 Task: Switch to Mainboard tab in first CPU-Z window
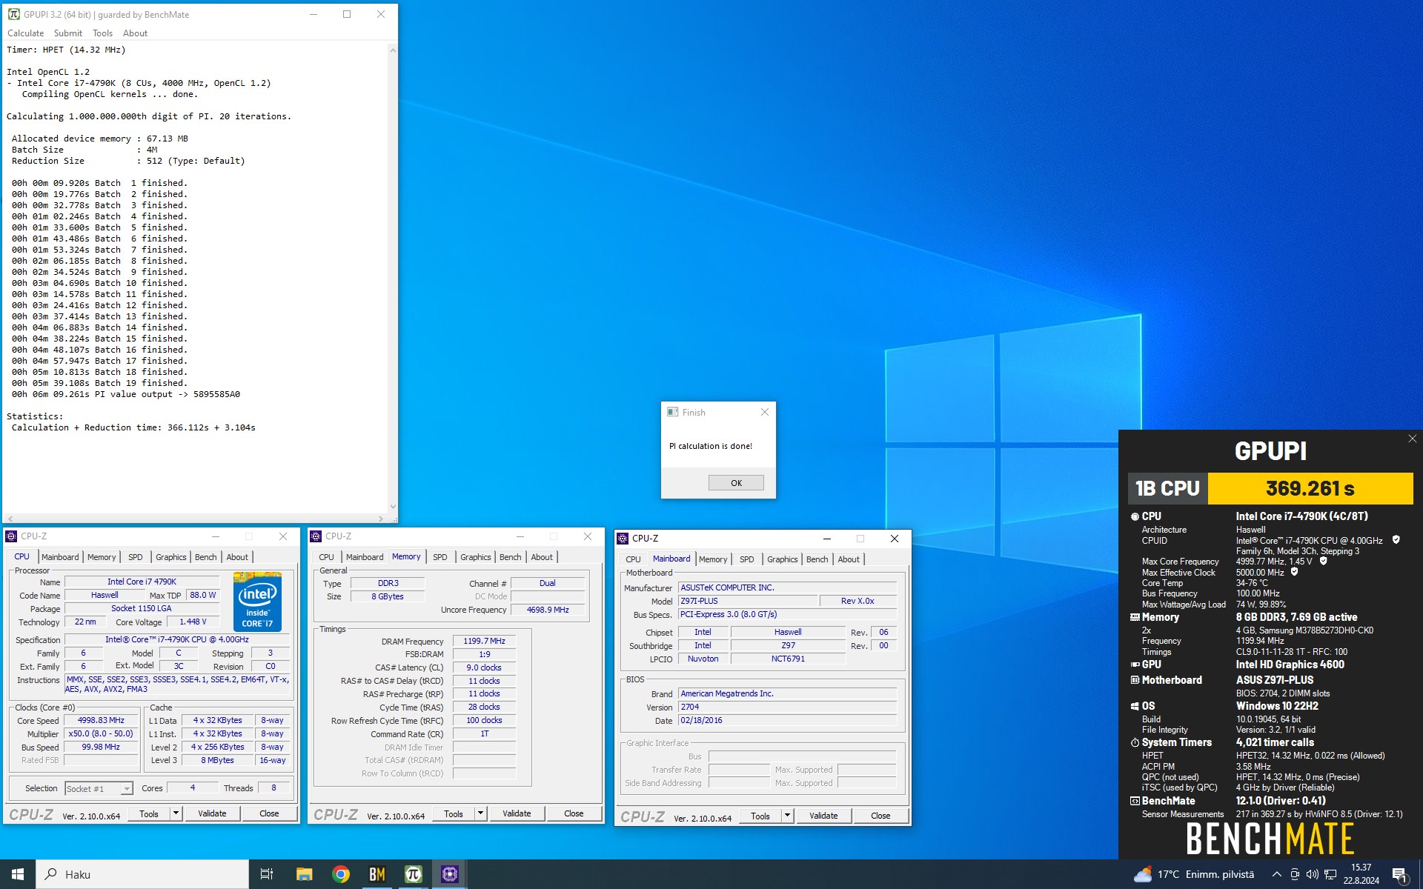point(60,557)
